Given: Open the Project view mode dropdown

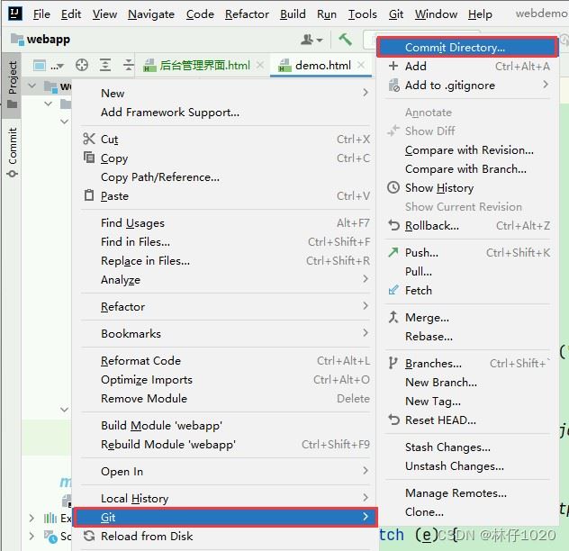Looking at the screenshot, I should point(48,66).
